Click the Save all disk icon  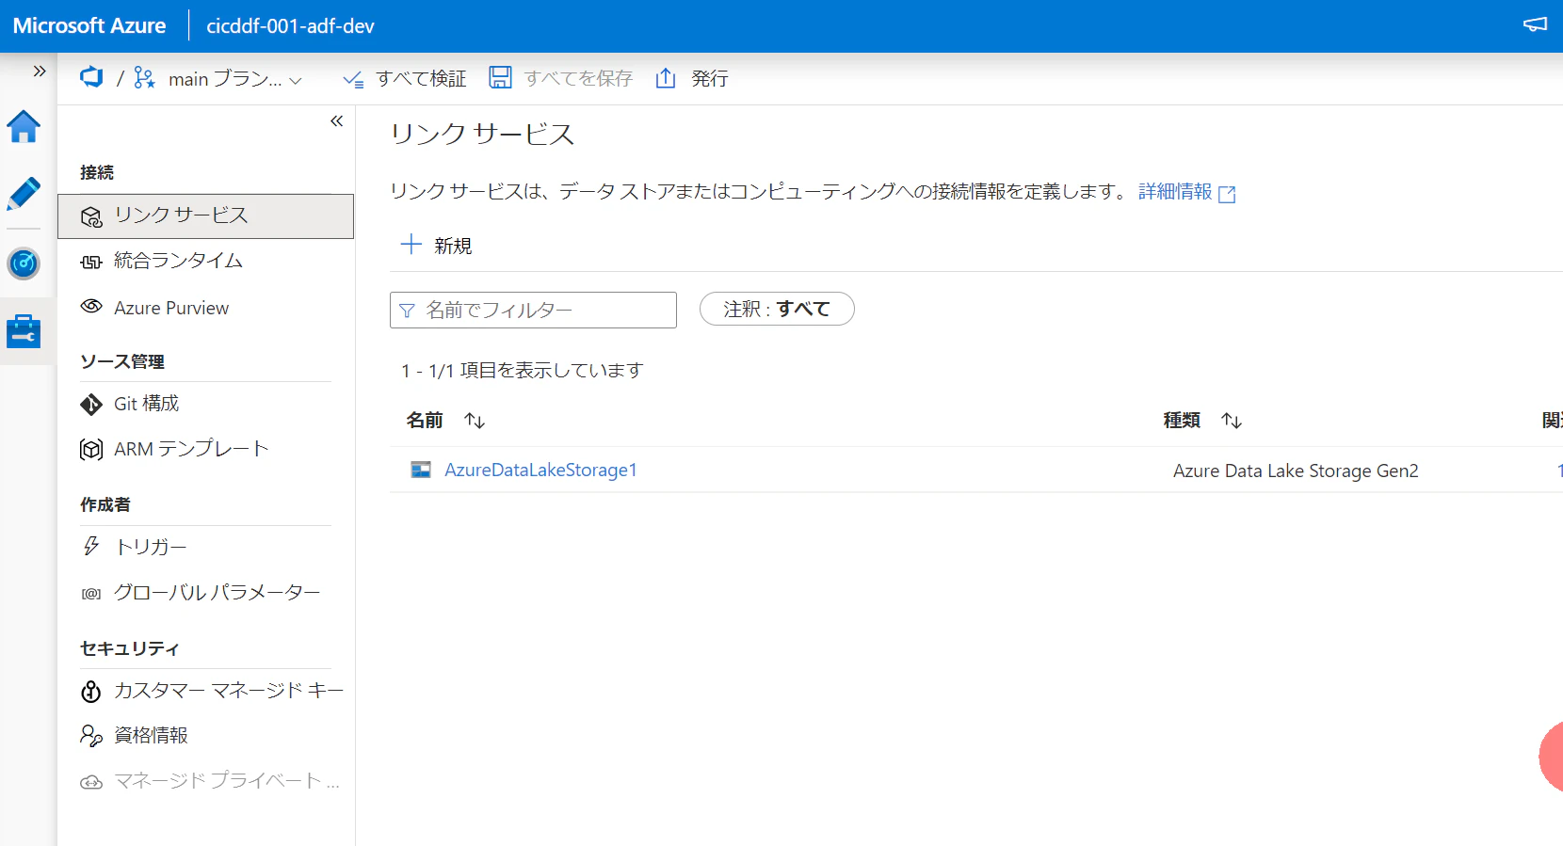pyautogui.click(x=500, y=77)
